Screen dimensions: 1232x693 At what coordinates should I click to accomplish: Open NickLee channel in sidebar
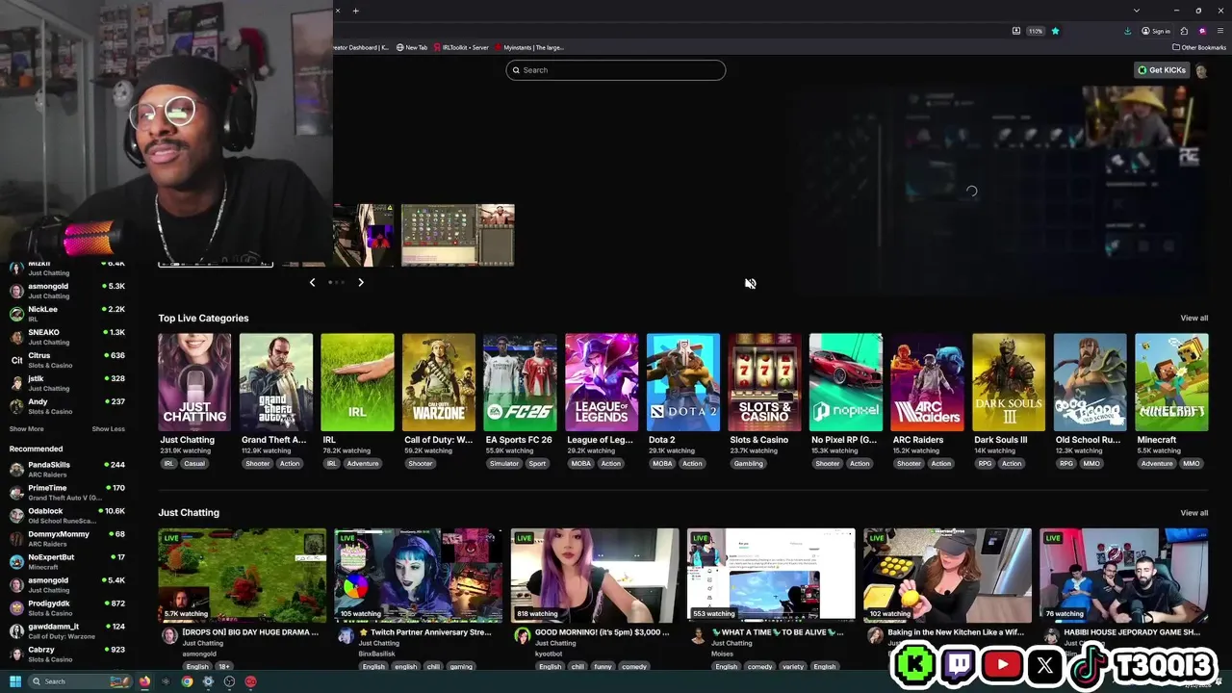tap(67, 314)
